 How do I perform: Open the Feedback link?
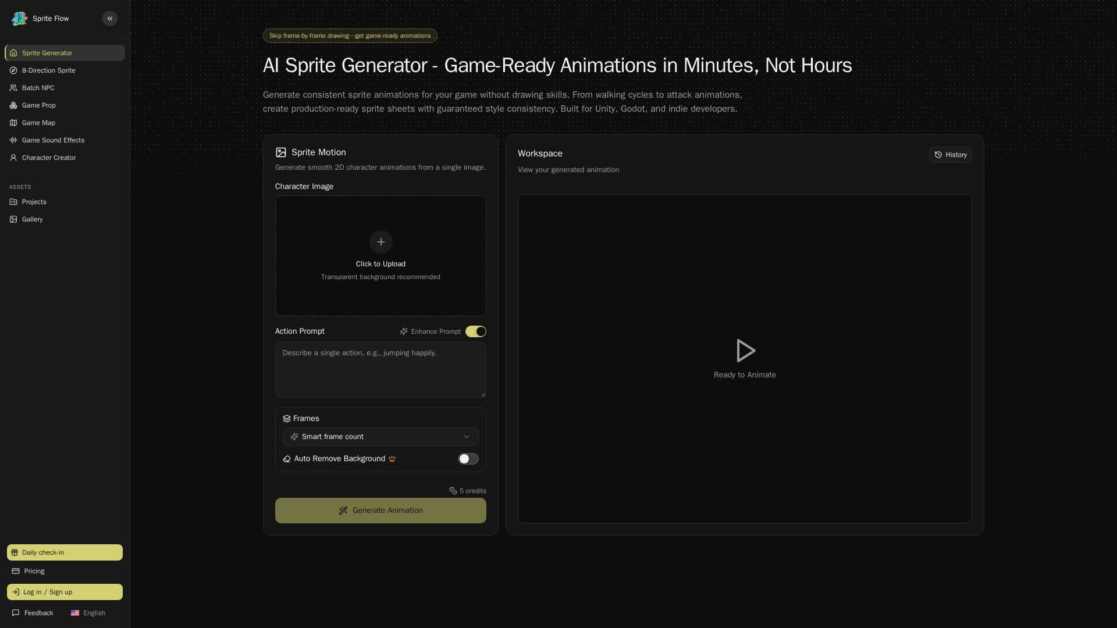pos(33,613)
